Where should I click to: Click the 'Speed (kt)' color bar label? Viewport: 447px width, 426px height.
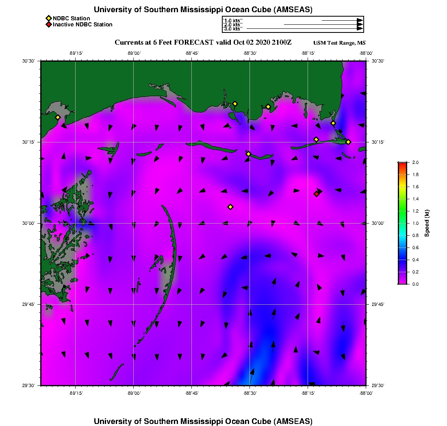coord(427,223)
